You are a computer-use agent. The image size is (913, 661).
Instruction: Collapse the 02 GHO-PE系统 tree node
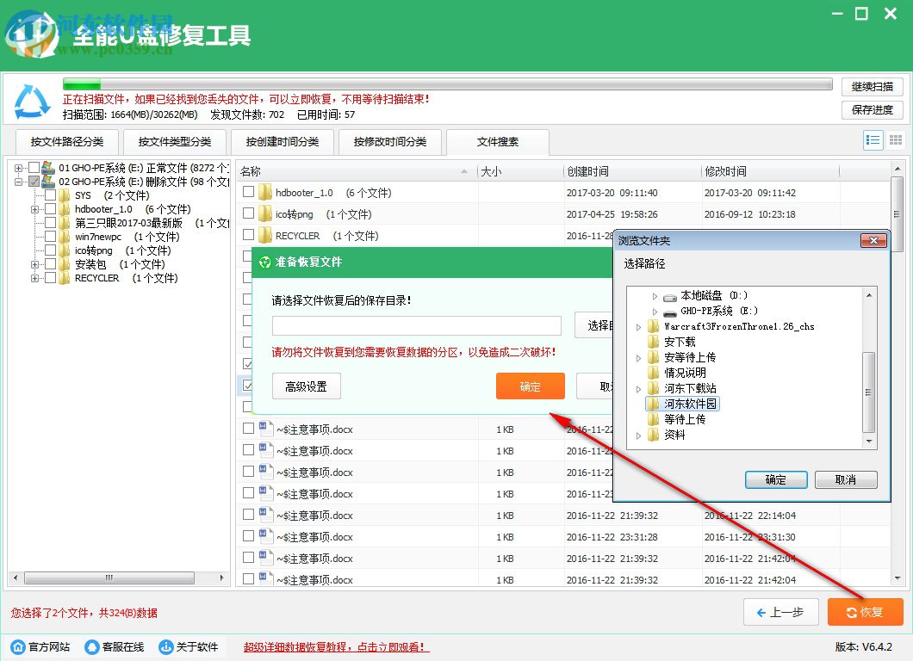point(19,182)
